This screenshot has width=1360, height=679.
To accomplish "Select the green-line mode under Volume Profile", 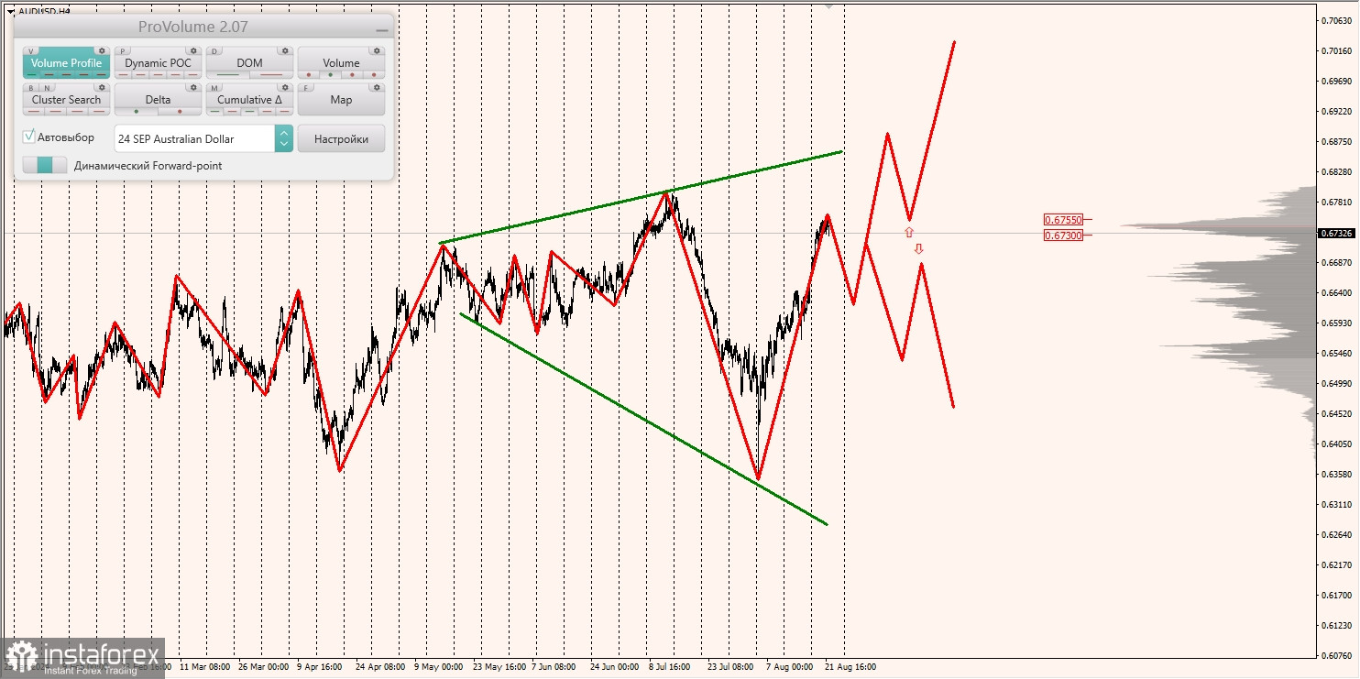I will point(32,74).
